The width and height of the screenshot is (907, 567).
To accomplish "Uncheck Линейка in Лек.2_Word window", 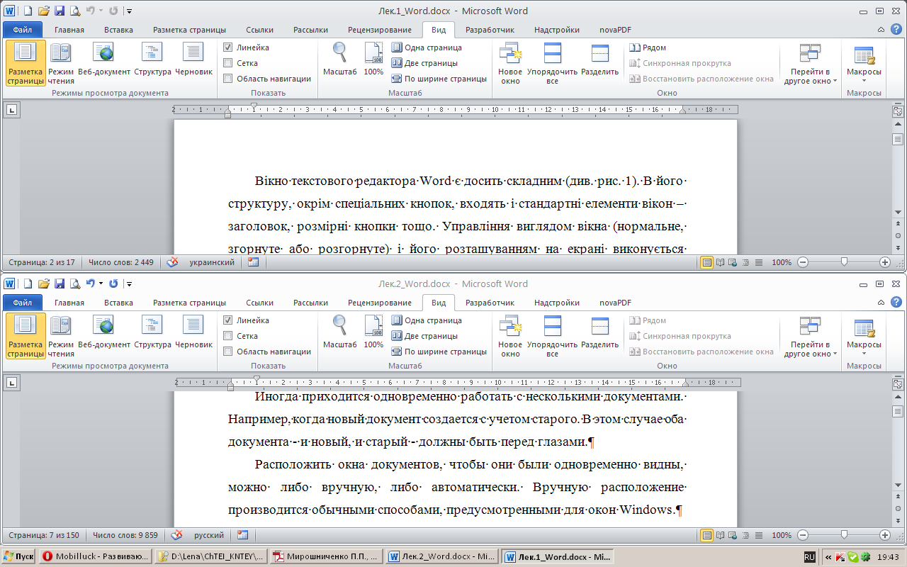I will [x=227, y=320].
